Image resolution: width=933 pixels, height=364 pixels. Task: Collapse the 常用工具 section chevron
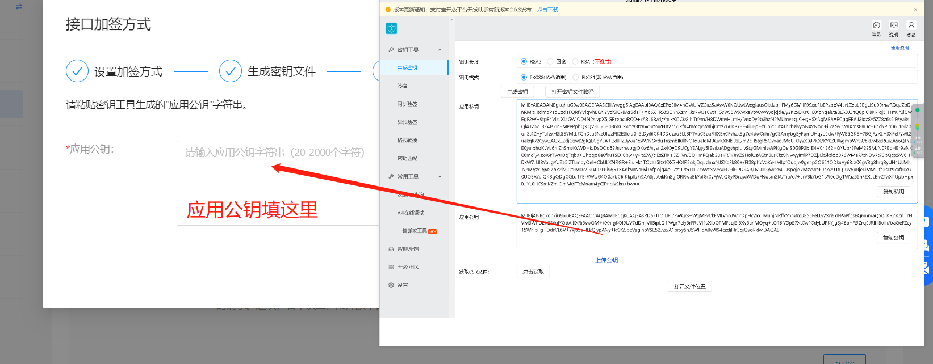[440, 177]
